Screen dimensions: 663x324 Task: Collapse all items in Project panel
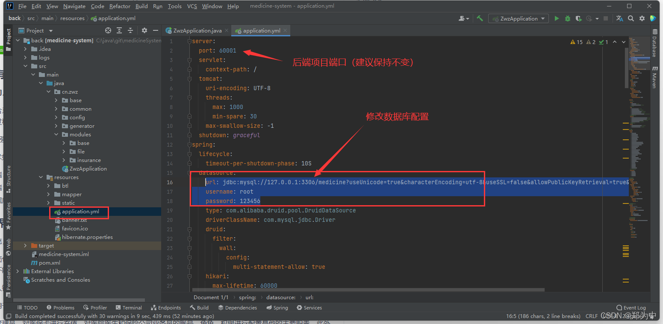point(130,30)
